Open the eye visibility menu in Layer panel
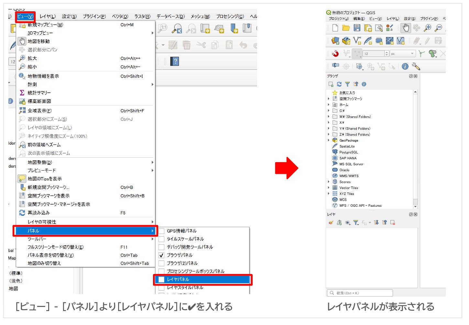The height and width of the screenshot is (325, 469). (x=348, y=222)
